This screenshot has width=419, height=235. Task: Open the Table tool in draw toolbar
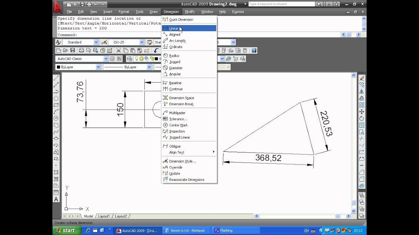pos(56,193)
